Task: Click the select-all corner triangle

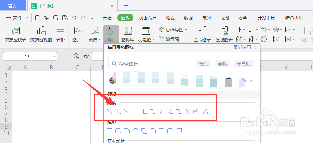Action: pyautogui.click(x=8, y=68)
